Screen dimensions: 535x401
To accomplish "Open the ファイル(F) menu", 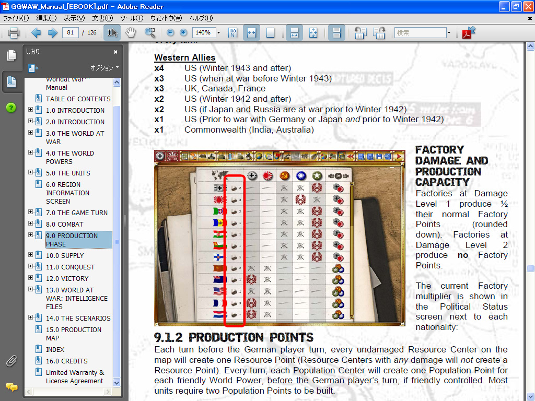I will click(x=16, y=18).
